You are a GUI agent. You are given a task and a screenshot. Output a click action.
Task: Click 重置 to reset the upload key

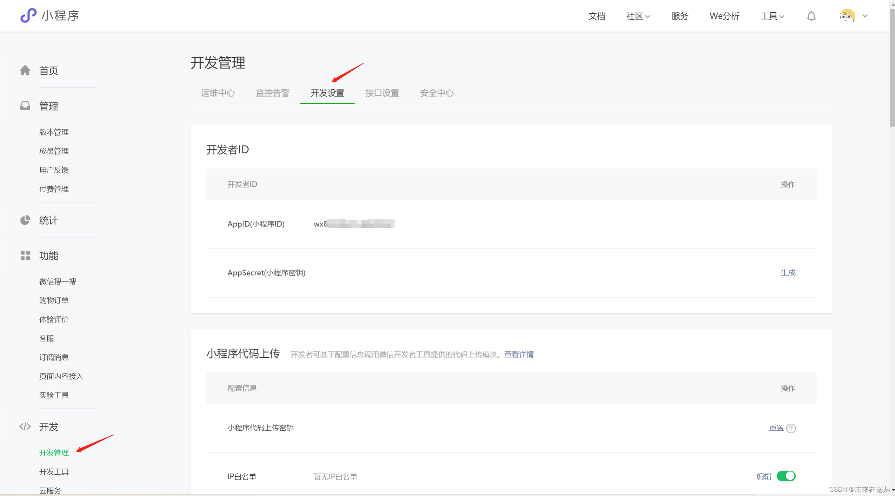pyautogui.click(x=776, y=428)
